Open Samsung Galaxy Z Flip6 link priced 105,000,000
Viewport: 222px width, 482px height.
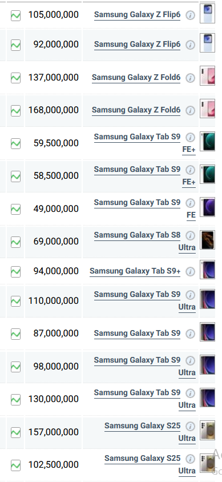click(138, 15)
